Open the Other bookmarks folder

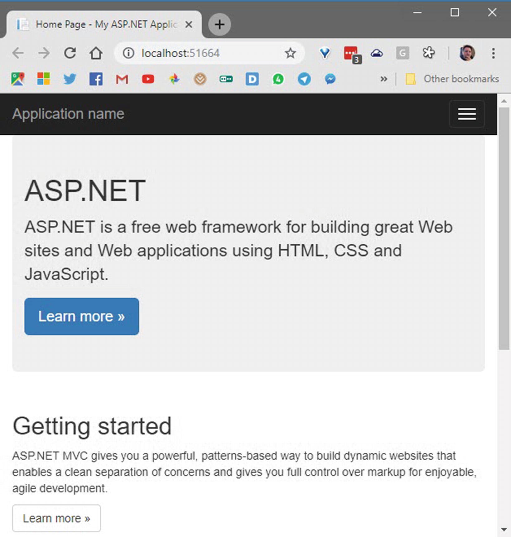pos(452,79)
